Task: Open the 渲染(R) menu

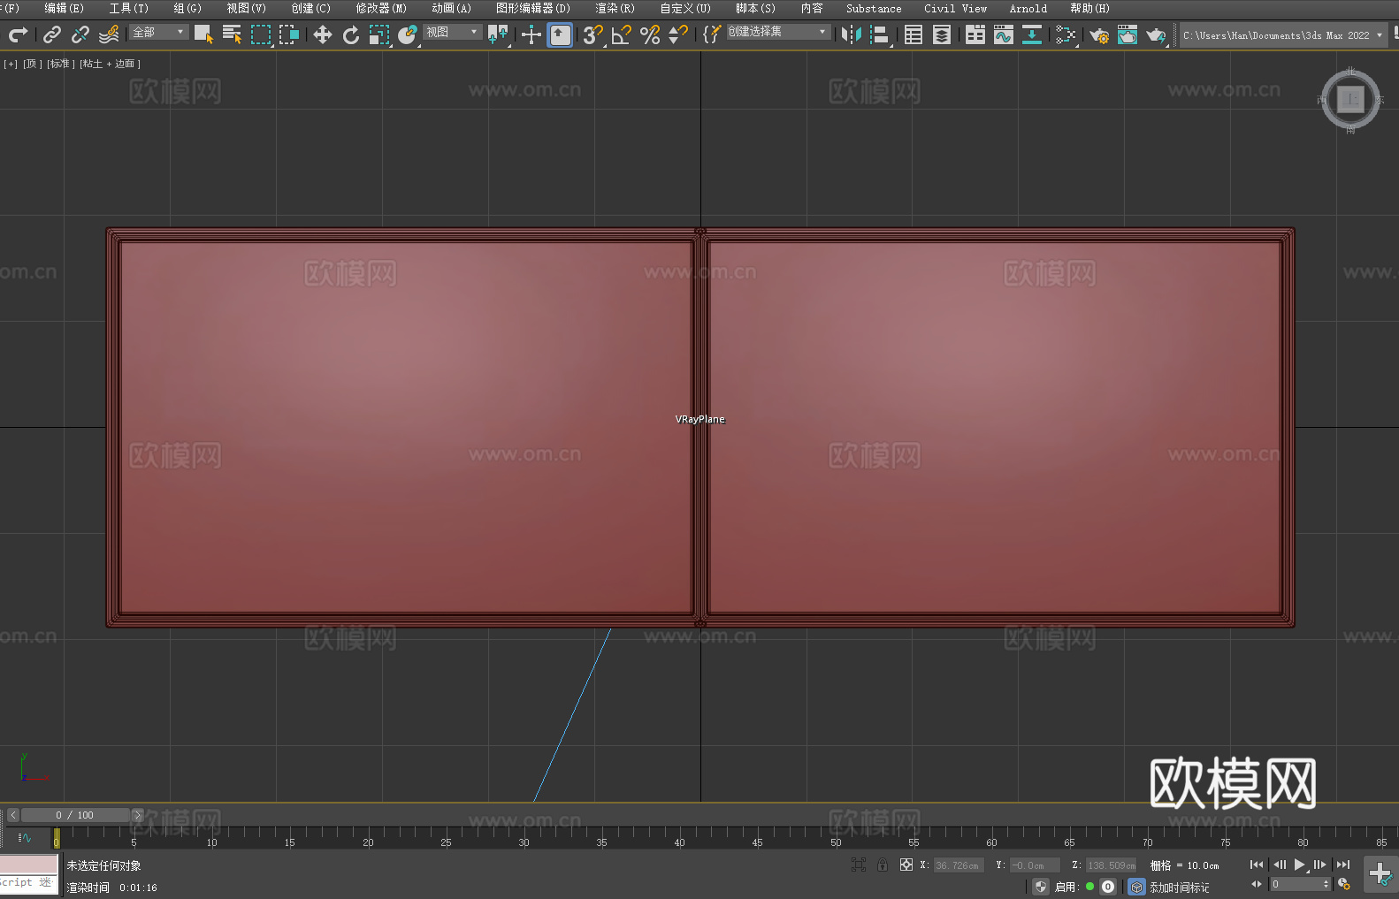Action: click(x=615, y=8)
